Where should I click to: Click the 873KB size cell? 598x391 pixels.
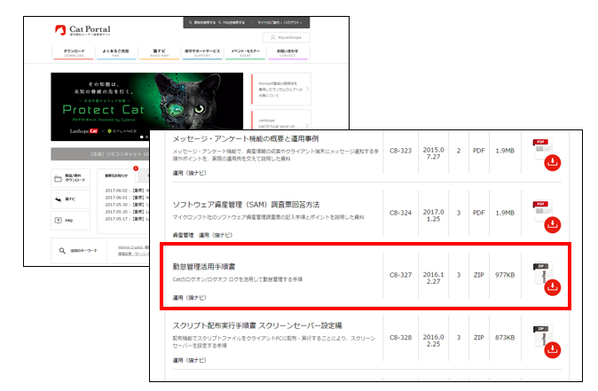coord(505,337)
